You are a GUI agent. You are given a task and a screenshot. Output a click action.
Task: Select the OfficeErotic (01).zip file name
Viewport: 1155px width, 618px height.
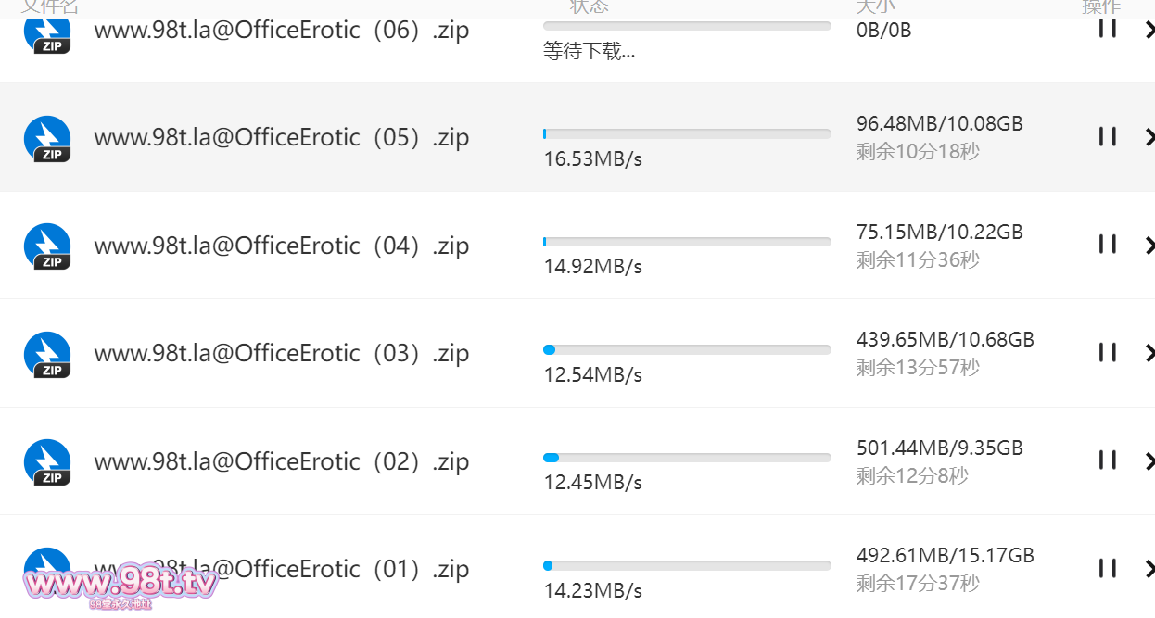tap(282, 569)
